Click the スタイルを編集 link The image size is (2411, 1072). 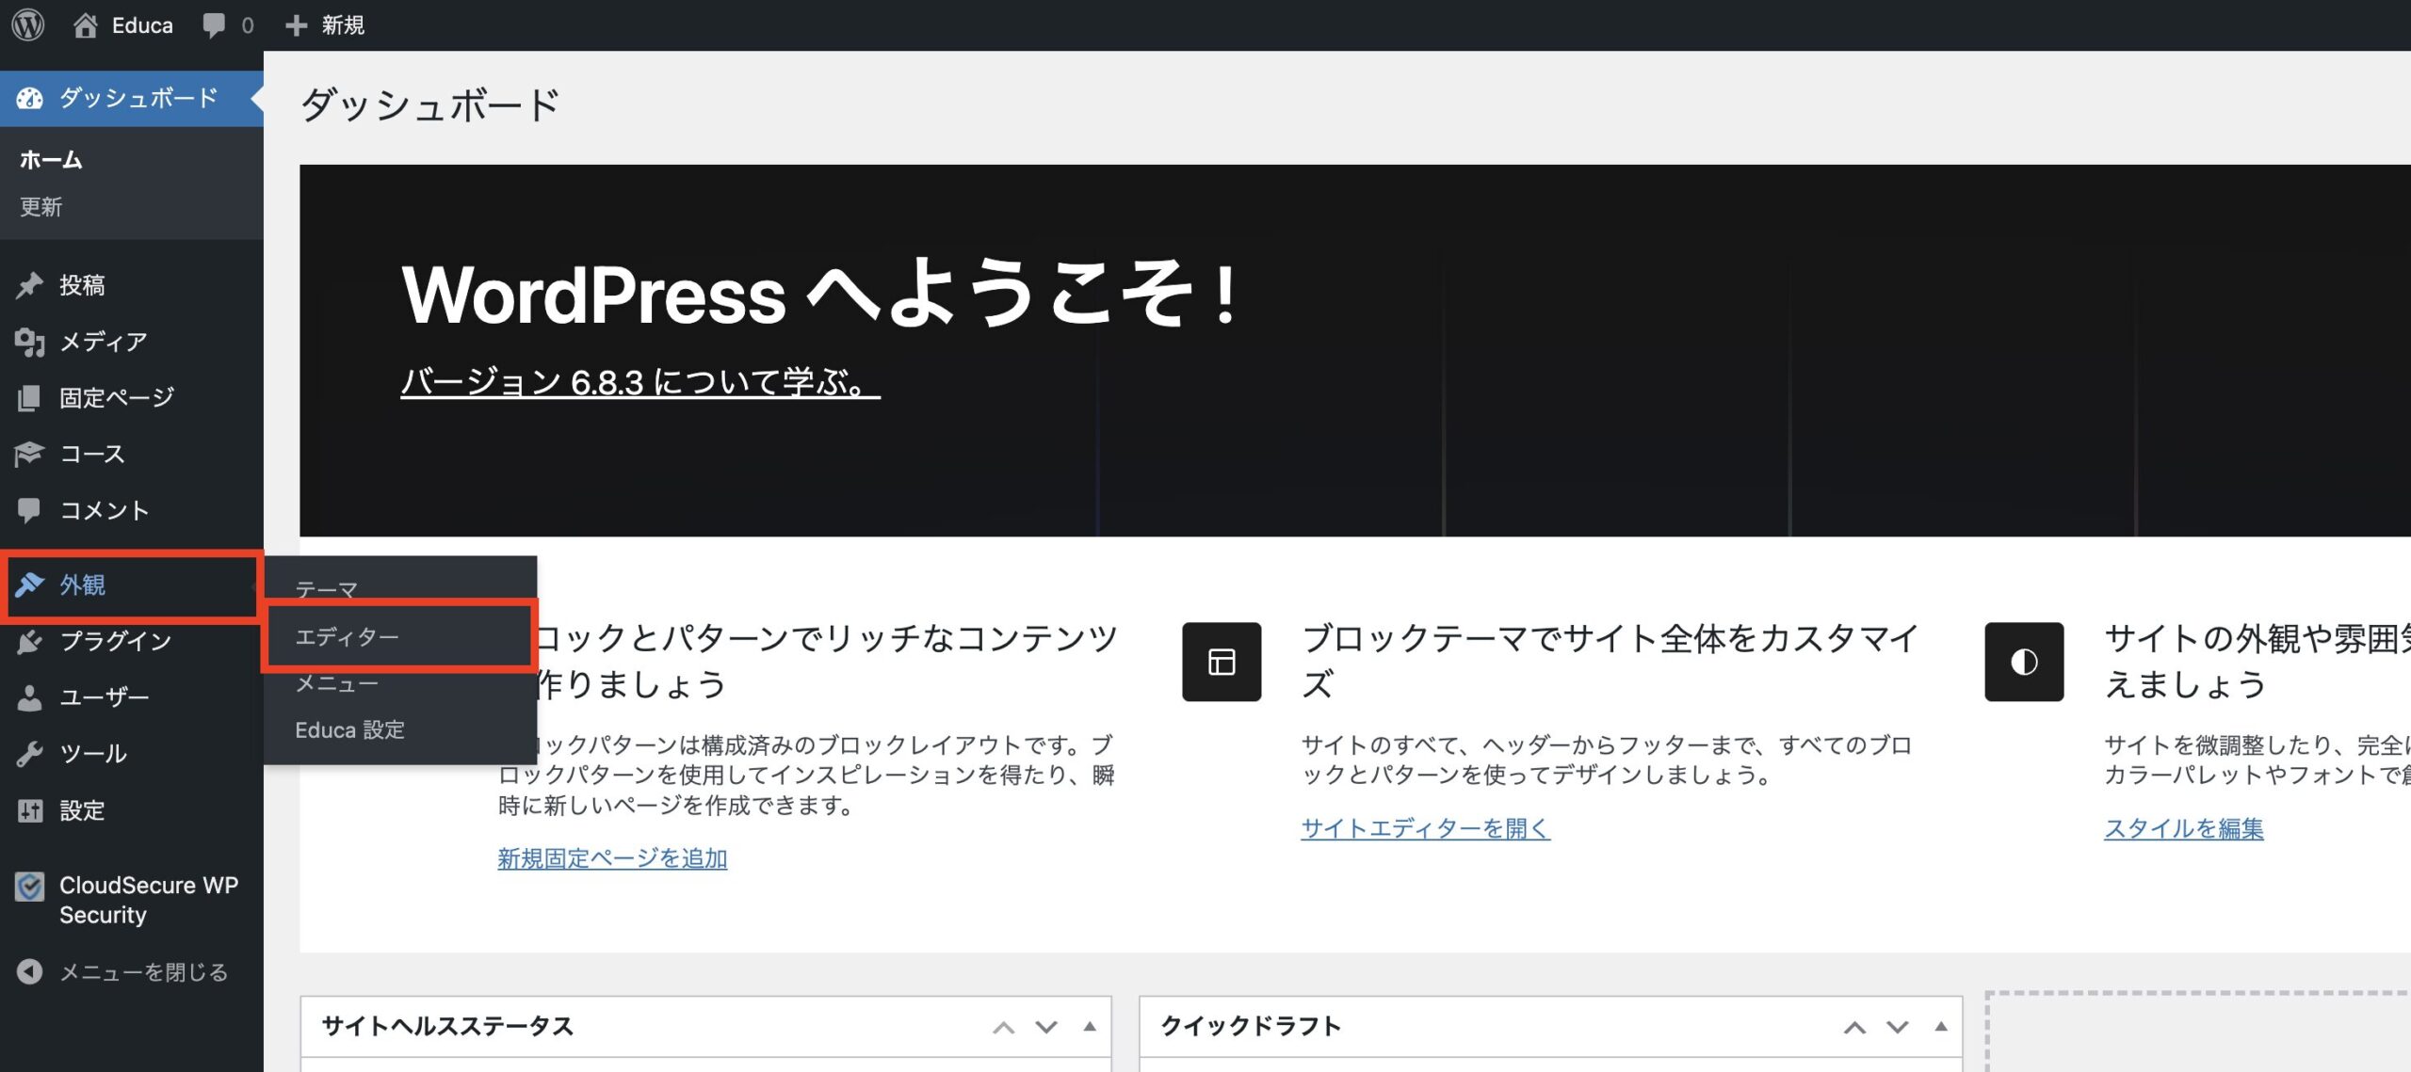[2183, 828]
